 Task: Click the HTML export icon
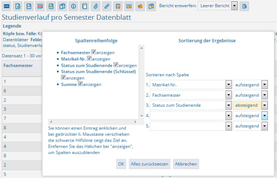6,6
